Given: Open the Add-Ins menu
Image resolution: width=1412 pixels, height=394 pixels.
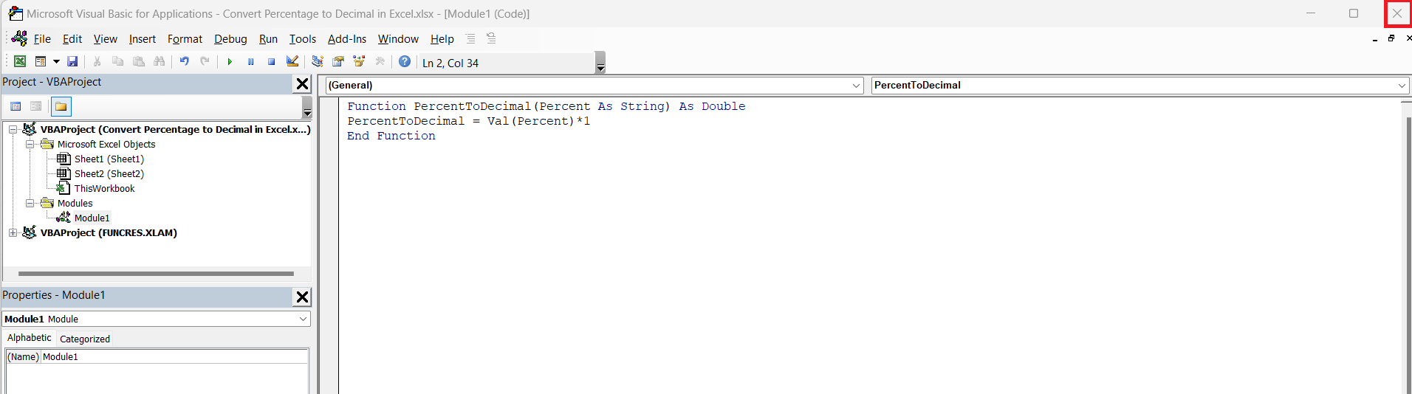Looking at the screenshot, I should click(347, 39).
